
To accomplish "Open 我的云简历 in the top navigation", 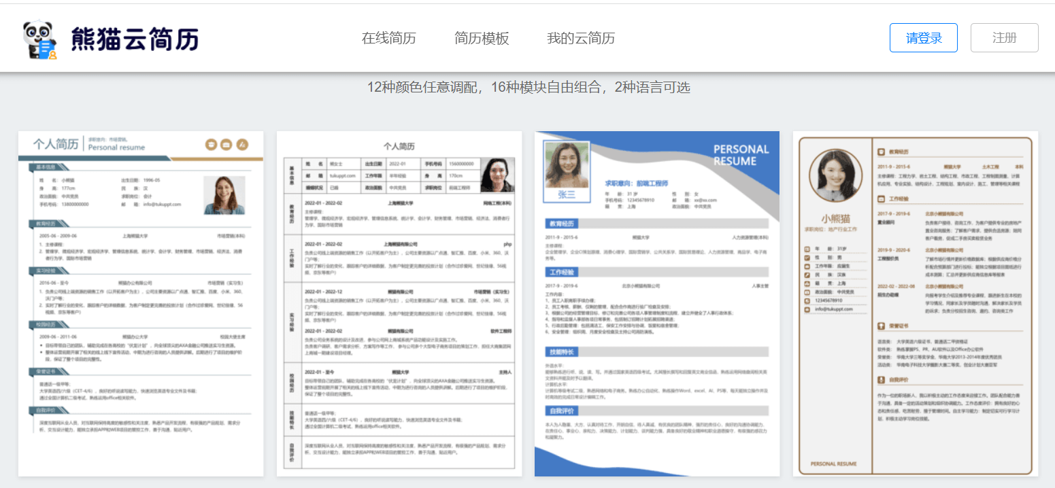I will (x=581, y=38).
